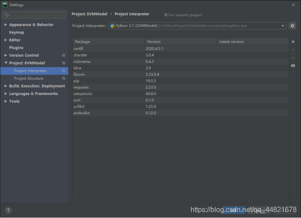Open the Project Interpreter dropdown
The width and height of the screenshot is (301, 218).
pyautogui.click(x=197, y=26)
